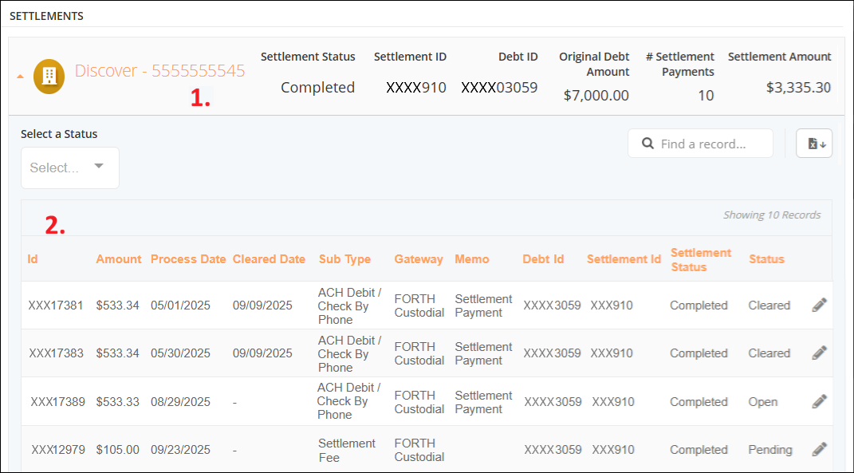
Task: Click the Open status in row XXX17389
Action: pos(762,402)
